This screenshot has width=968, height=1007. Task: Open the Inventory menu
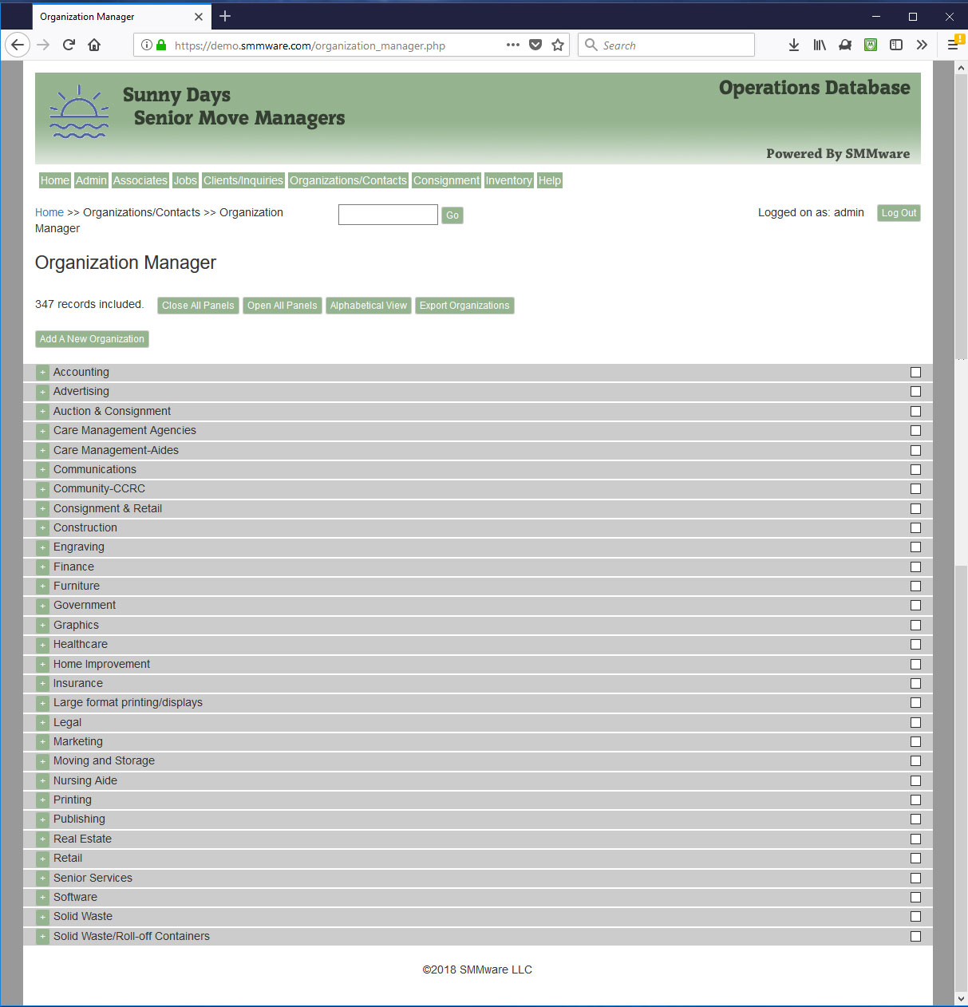point(508,180)
